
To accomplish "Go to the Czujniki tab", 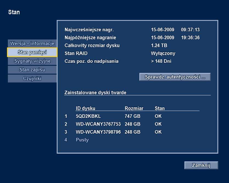I will 32,79.
